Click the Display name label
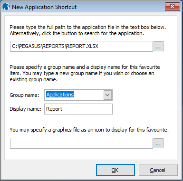183x181 pixels. click(25, 109)
